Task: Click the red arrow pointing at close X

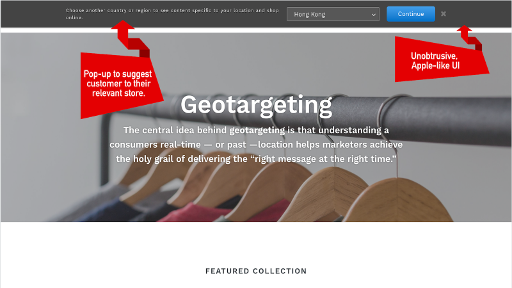Action: coord(469,37)
